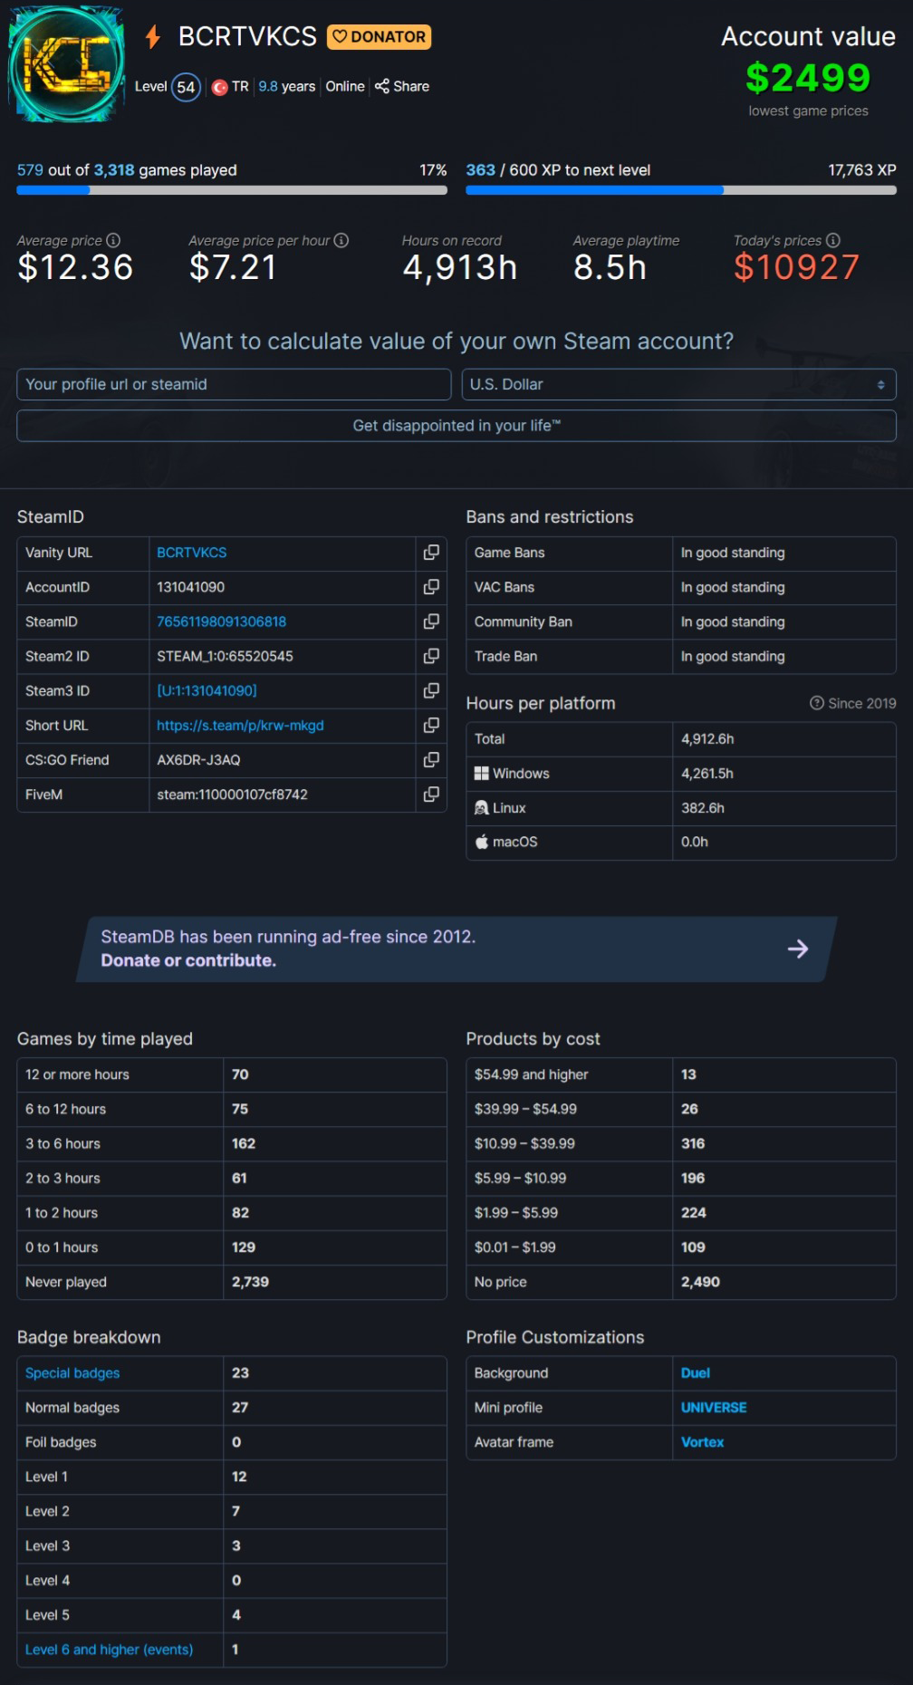Copy the AccountID value
The image size is (913, 1685).
[431, 587]
